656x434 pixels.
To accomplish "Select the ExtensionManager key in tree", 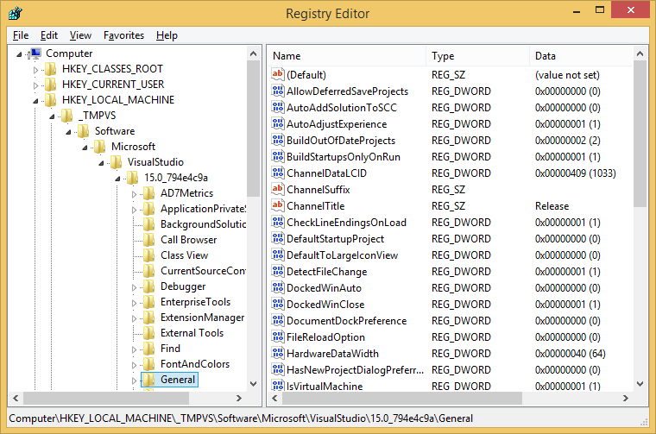I will (202, 318).
